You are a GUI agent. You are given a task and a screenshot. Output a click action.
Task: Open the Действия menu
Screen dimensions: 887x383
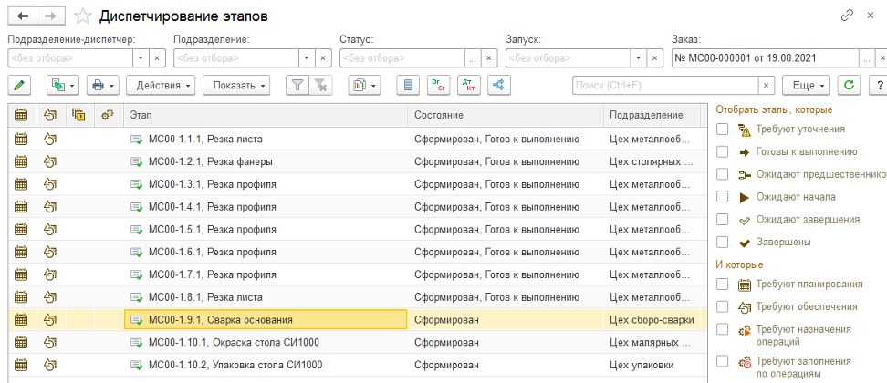click(161, 86)
